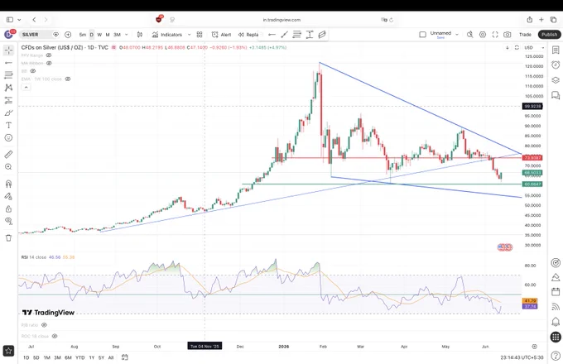Screen dimensions: 563x364
Task: Toggle hide all drawings eye tool
Action: pyautogui.click(x=8, y=221)
